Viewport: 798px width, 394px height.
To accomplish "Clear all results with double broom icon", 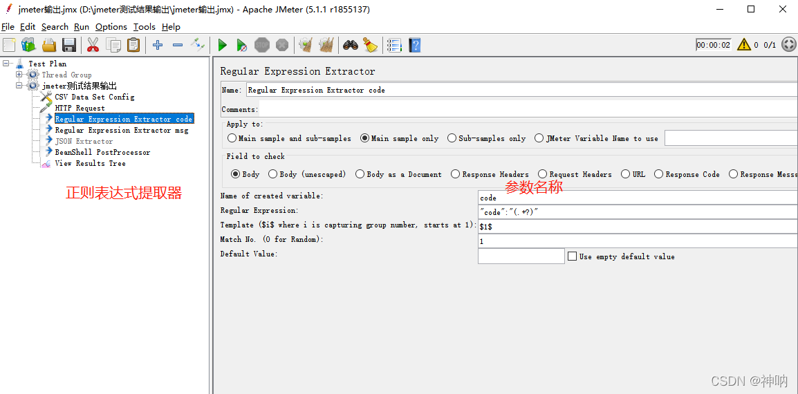I will [x=326, y=46].
